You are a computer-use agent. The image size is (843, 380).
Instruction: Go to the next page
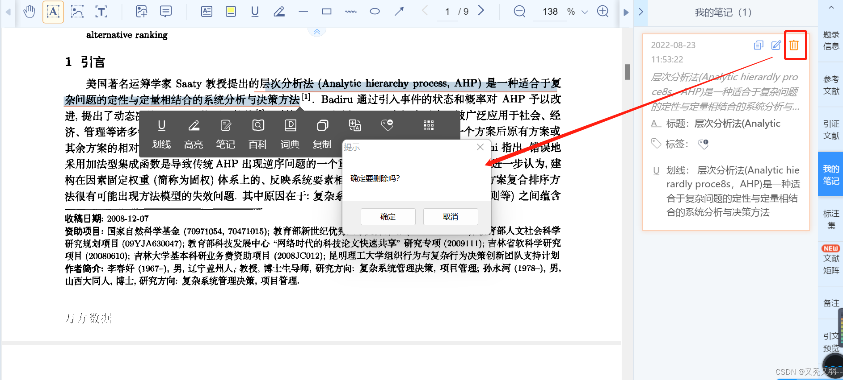(481, 11)
